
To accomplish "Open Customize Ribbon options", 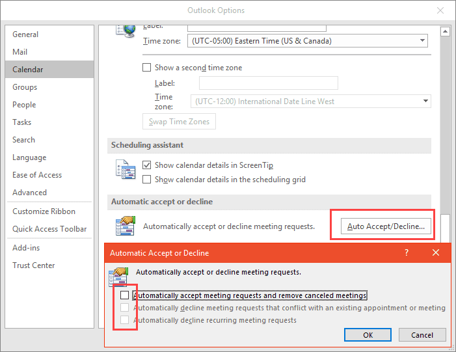I will [44, 211].
